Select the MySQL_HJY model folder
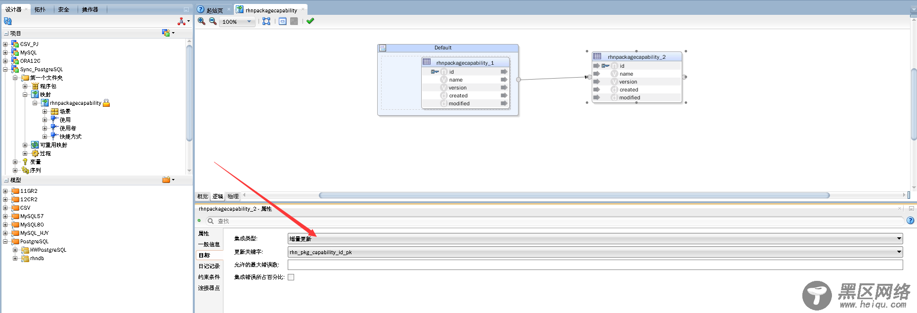 (34, 233)
